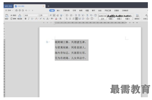
Task: Open the 文件 file menu
Action: pyautogui.click(x=9, y=10)
